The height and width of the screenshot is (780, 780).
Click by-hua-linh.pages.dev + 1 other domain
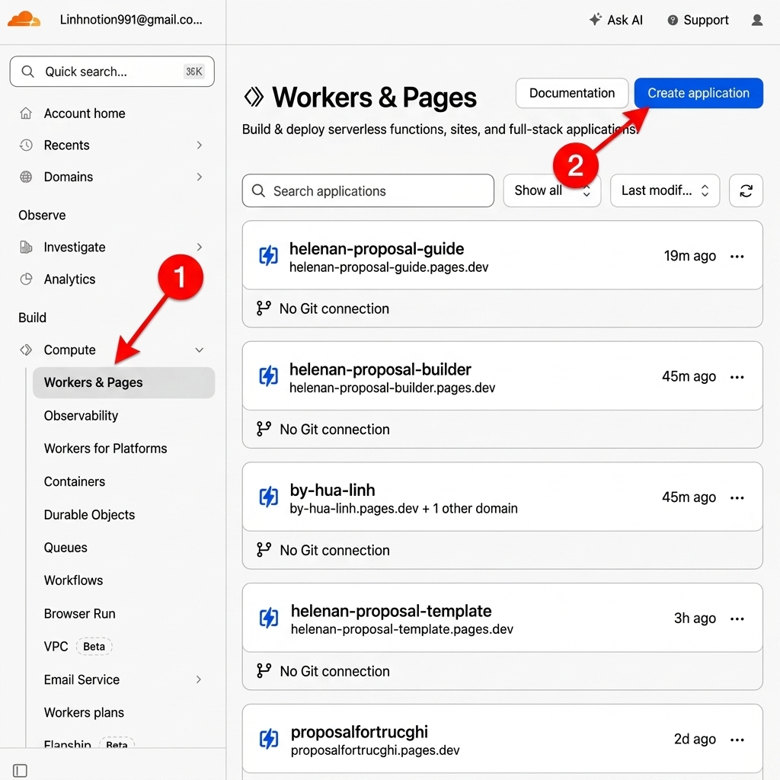pos(404,508)
